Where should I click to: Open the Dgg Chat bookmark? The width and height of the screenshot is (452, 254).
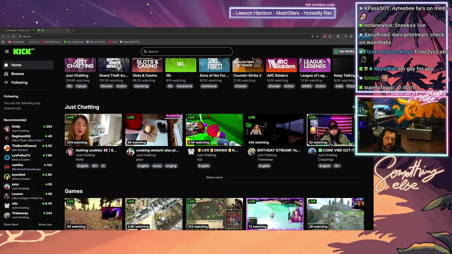pyautogui.click(x=96, y=42)
